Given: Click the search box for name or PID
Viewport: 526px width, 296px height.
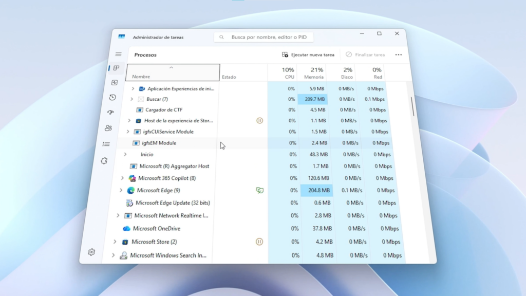Looking at the screenshot, I should click(264, 37).
